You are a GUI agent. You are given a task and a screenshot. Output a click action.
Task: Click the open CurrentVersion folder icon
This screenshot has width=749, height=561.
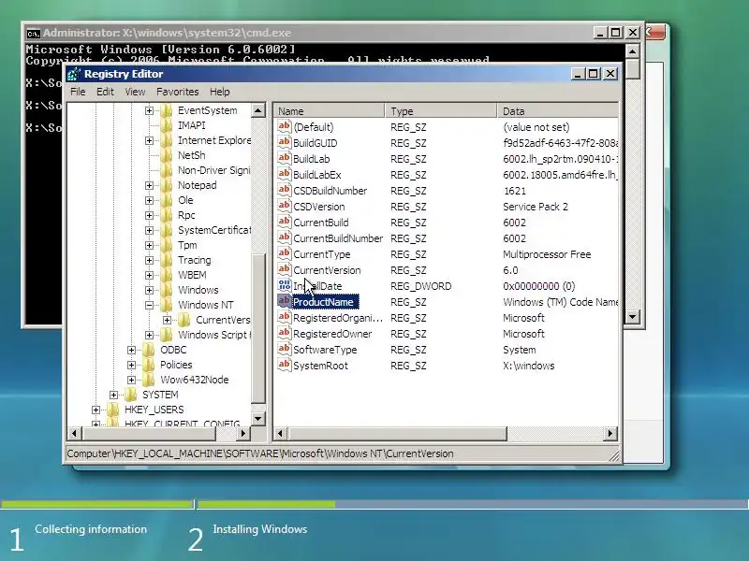point(184,320)
